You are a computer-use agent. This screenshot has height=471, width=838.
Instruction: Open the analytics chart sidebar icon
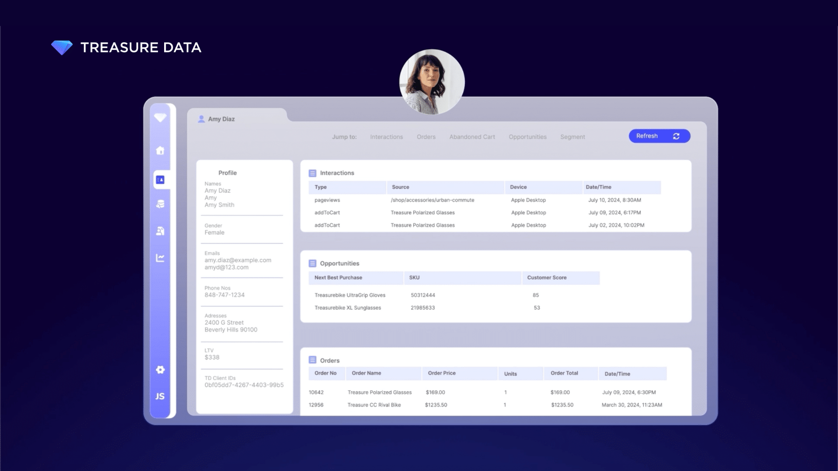point(160,258)
